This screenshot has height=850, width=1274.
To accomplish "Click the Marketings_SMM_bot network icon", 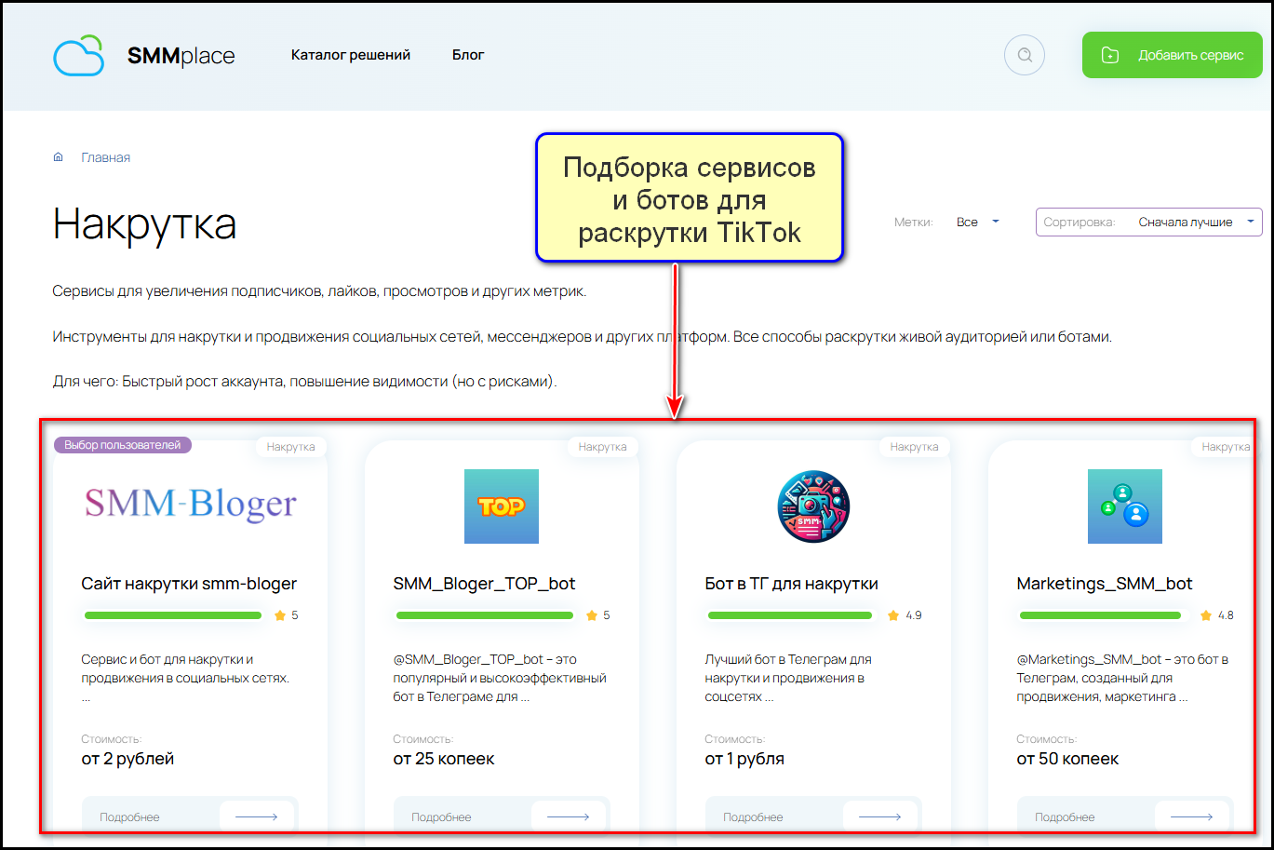I will (x=1124, y=506).
